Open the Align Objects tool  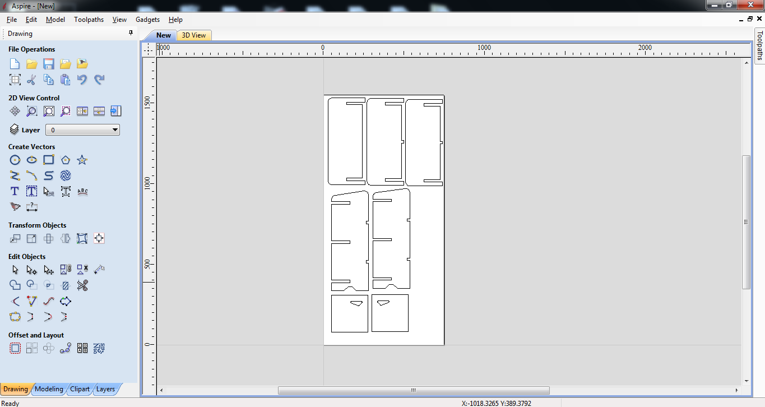99,238
